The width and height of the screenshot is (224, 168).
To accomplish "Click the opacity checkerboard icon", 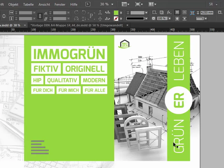I will (153, 18).
